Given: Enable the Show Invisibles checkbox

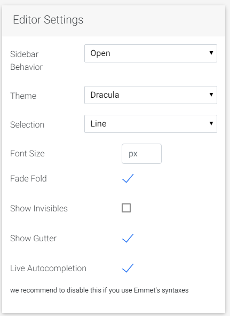Looking at the screenshot, I should (126, 208).
